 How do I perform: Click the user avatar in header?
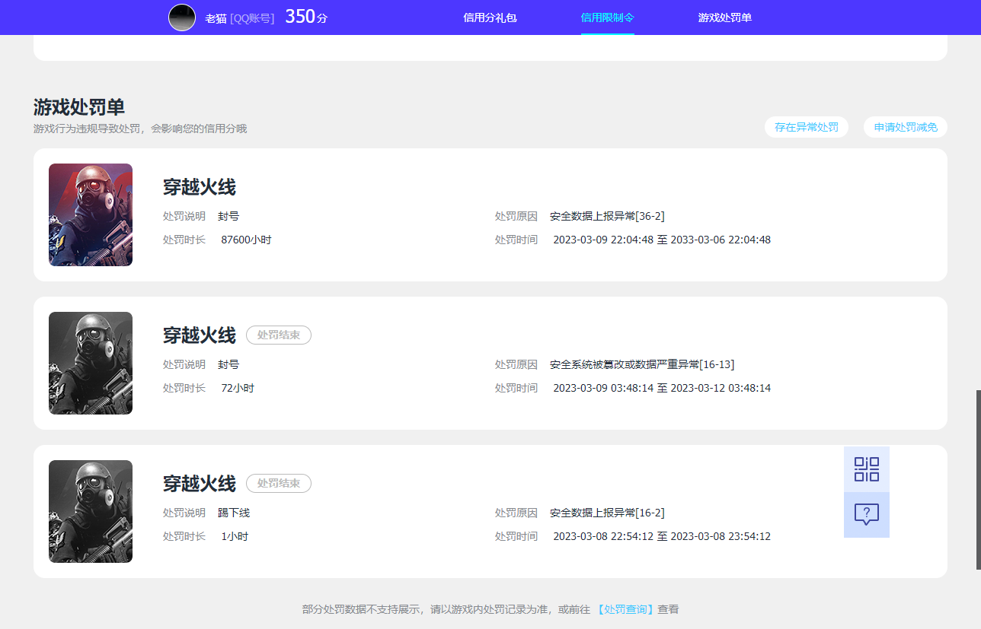pos(182,17)
